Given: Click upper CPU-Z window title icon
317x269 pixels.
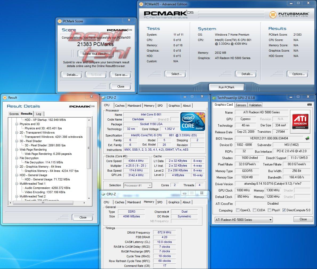Looking at the screenshot, I should pos(103,98).
